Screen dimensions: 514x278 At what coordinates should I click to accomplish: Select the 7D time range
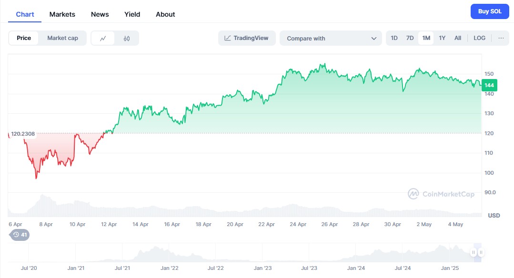(410, 38)
